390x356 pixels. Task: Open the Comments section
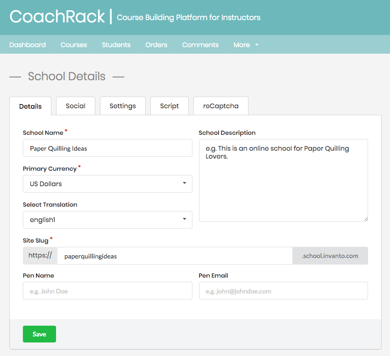pyautogui.click(x=200, y=45)
